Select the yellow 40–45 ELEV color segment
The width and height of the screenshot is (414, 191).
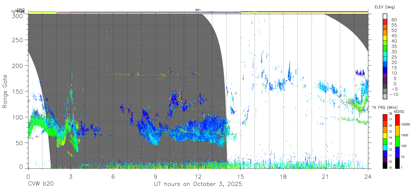385,38
